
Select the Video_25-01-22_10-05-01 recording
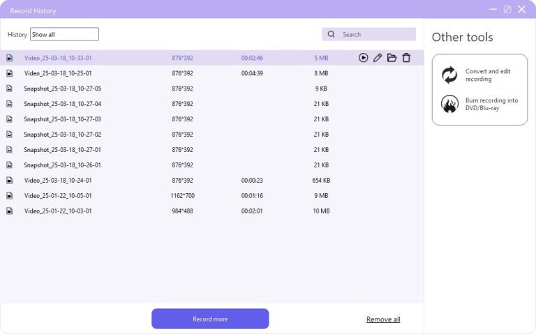tap(58, 195)
